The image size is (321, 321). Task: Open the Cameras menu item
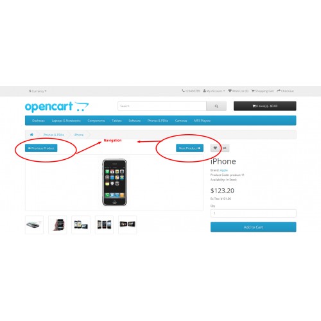(x=181, y=121)
